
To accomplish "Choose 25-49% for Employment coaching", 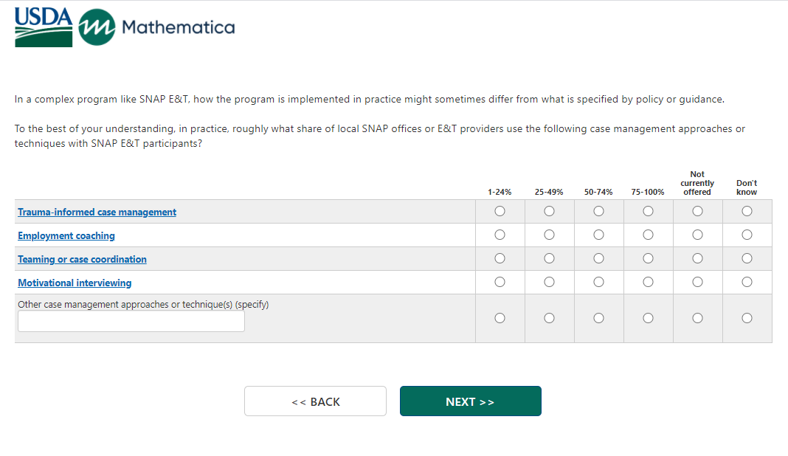I will (x=549, y=235).
